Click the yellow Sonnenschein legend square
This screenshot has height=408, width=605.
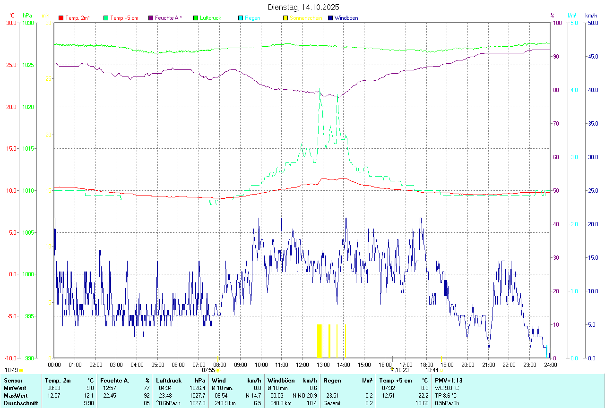[285, 18]
